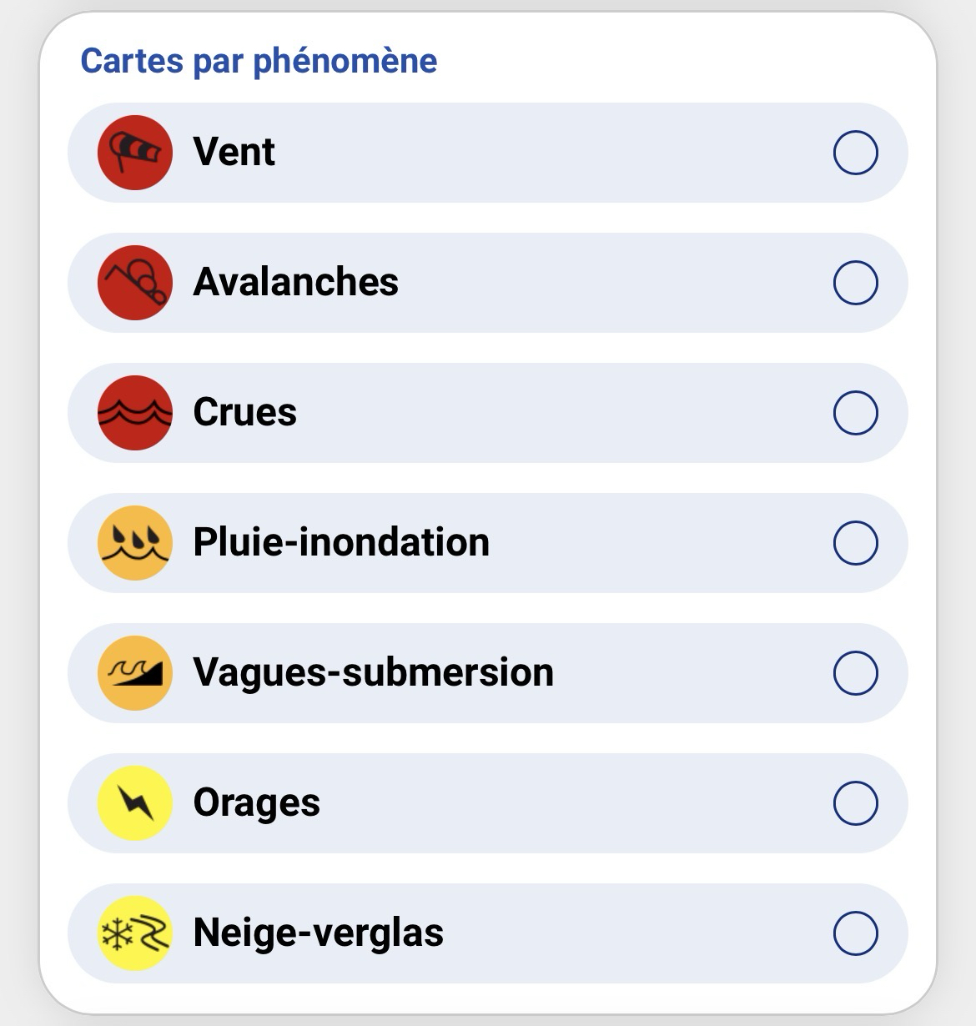Select the Avalanches radio button
The image size is (976, 1026).
pyautogui.click(x=856, y=283)
